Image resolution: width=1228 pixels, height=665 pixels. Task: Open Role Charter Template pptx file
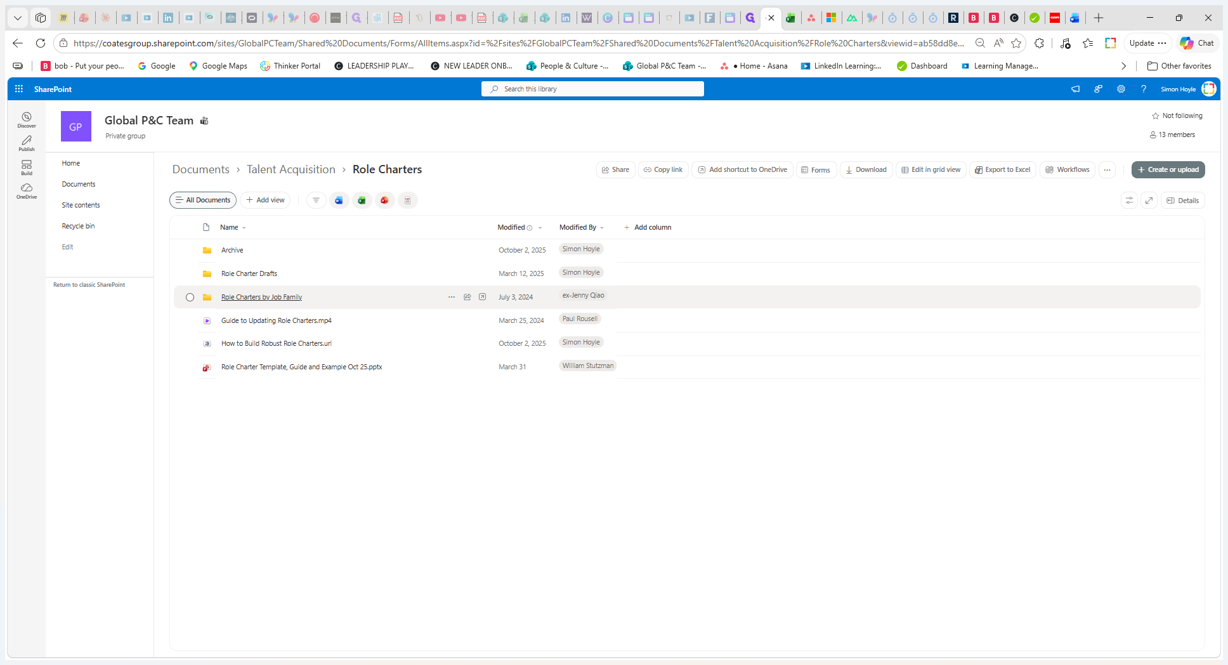pyautogui.click(x=301, y=367)
